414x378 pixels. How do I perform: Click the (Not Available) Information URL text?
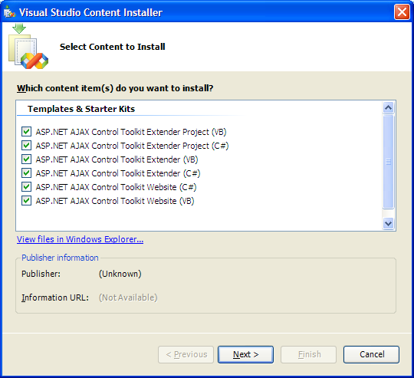click(128, 297)
